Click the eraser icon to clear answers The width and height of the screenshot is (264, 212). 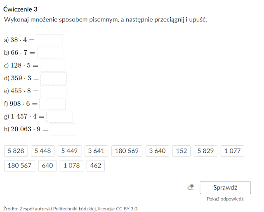[191, 187]
